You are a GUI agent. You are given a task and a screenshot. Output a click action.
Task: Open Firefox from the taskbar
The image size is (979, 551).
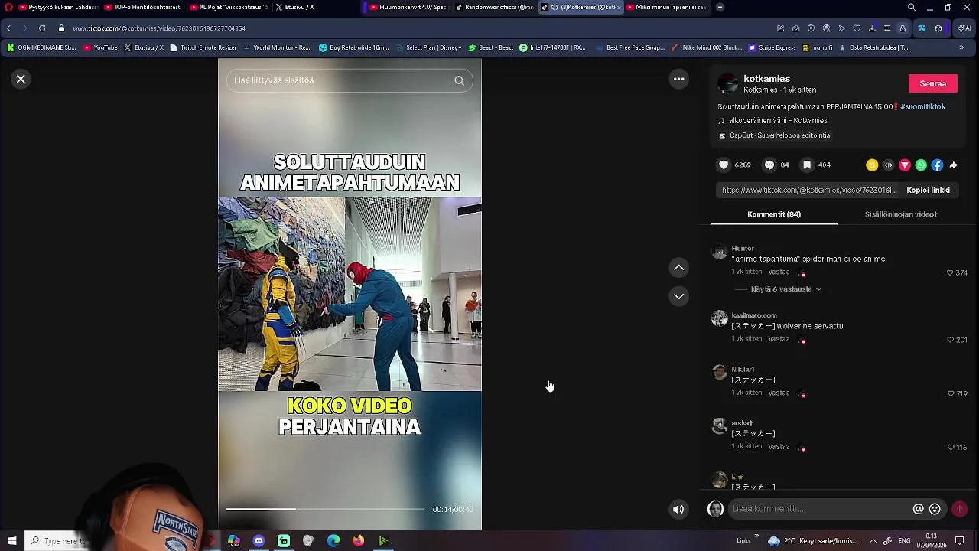[358, 541]
